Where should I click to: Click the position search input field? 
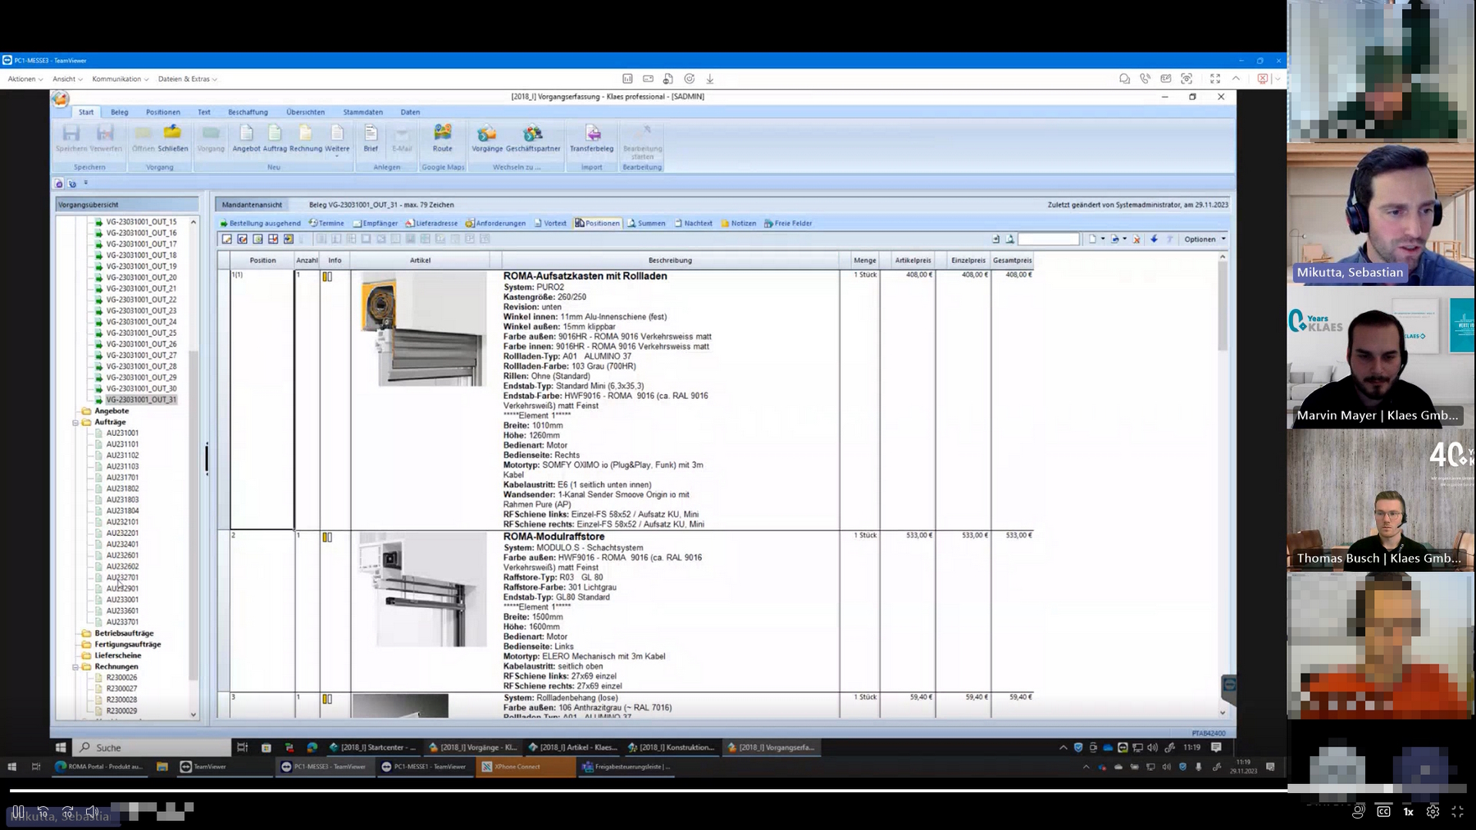1048,239
